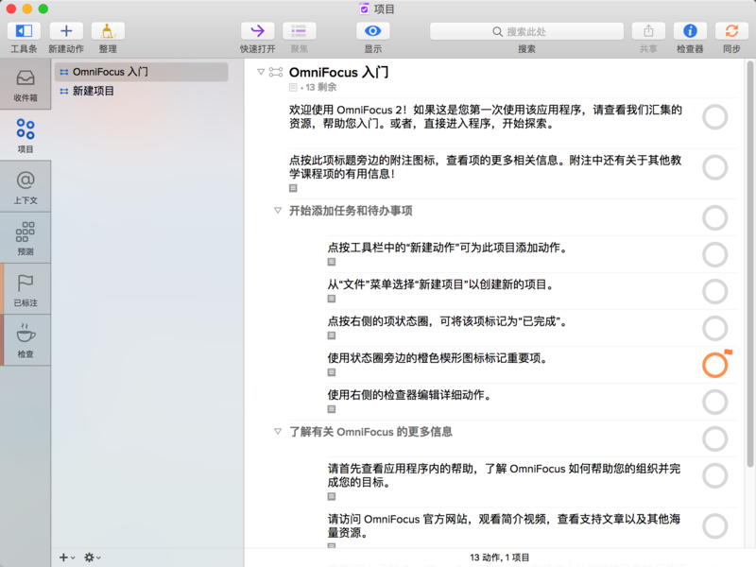
Task: Click the project type icon beside OmniFocus 入门 heading
Action: click(x=276, y=73)
